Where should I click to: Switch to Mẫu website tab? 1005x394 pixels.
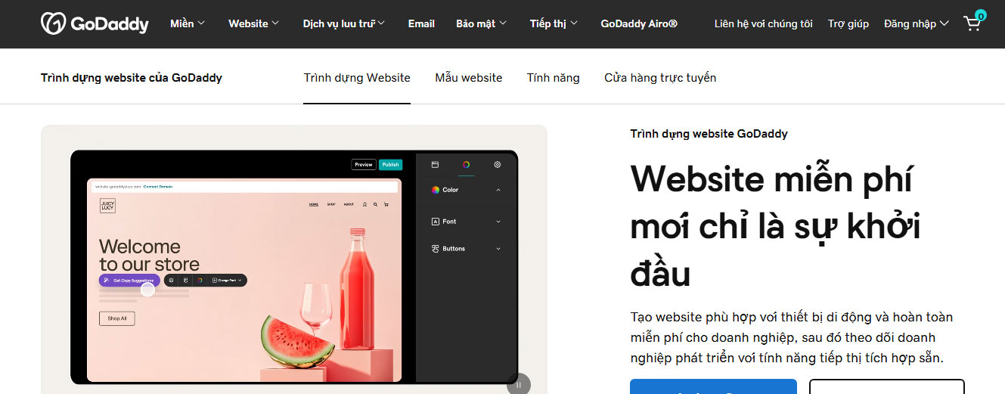(x=469, y=77)
